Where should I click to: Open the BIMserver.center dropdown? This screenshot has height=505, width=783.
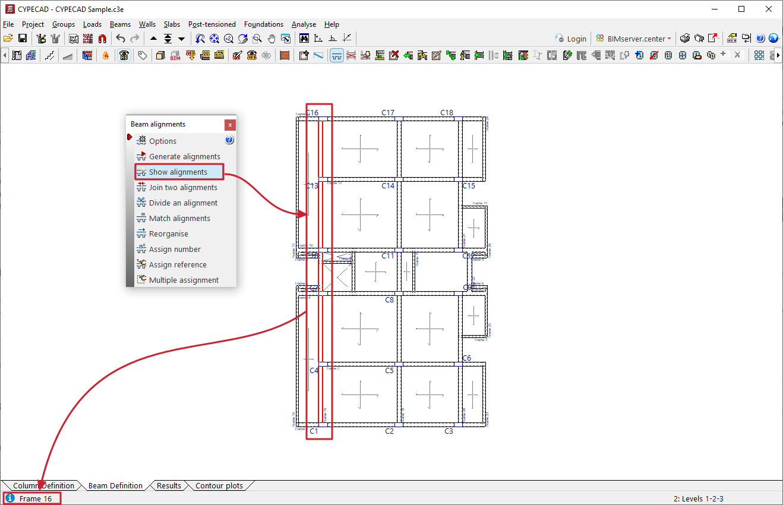click(x=634, y=39)
